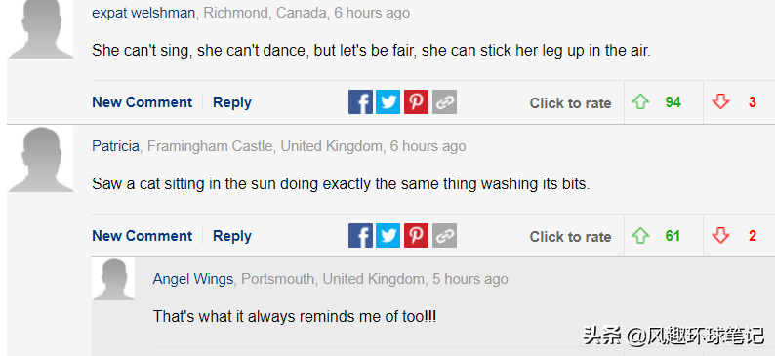Image resolution: width=775 pixels, height=356 pixels.
Task: Share Patricia's comment on Facebook
Action: pyautogui.click(x=360, y=235)
